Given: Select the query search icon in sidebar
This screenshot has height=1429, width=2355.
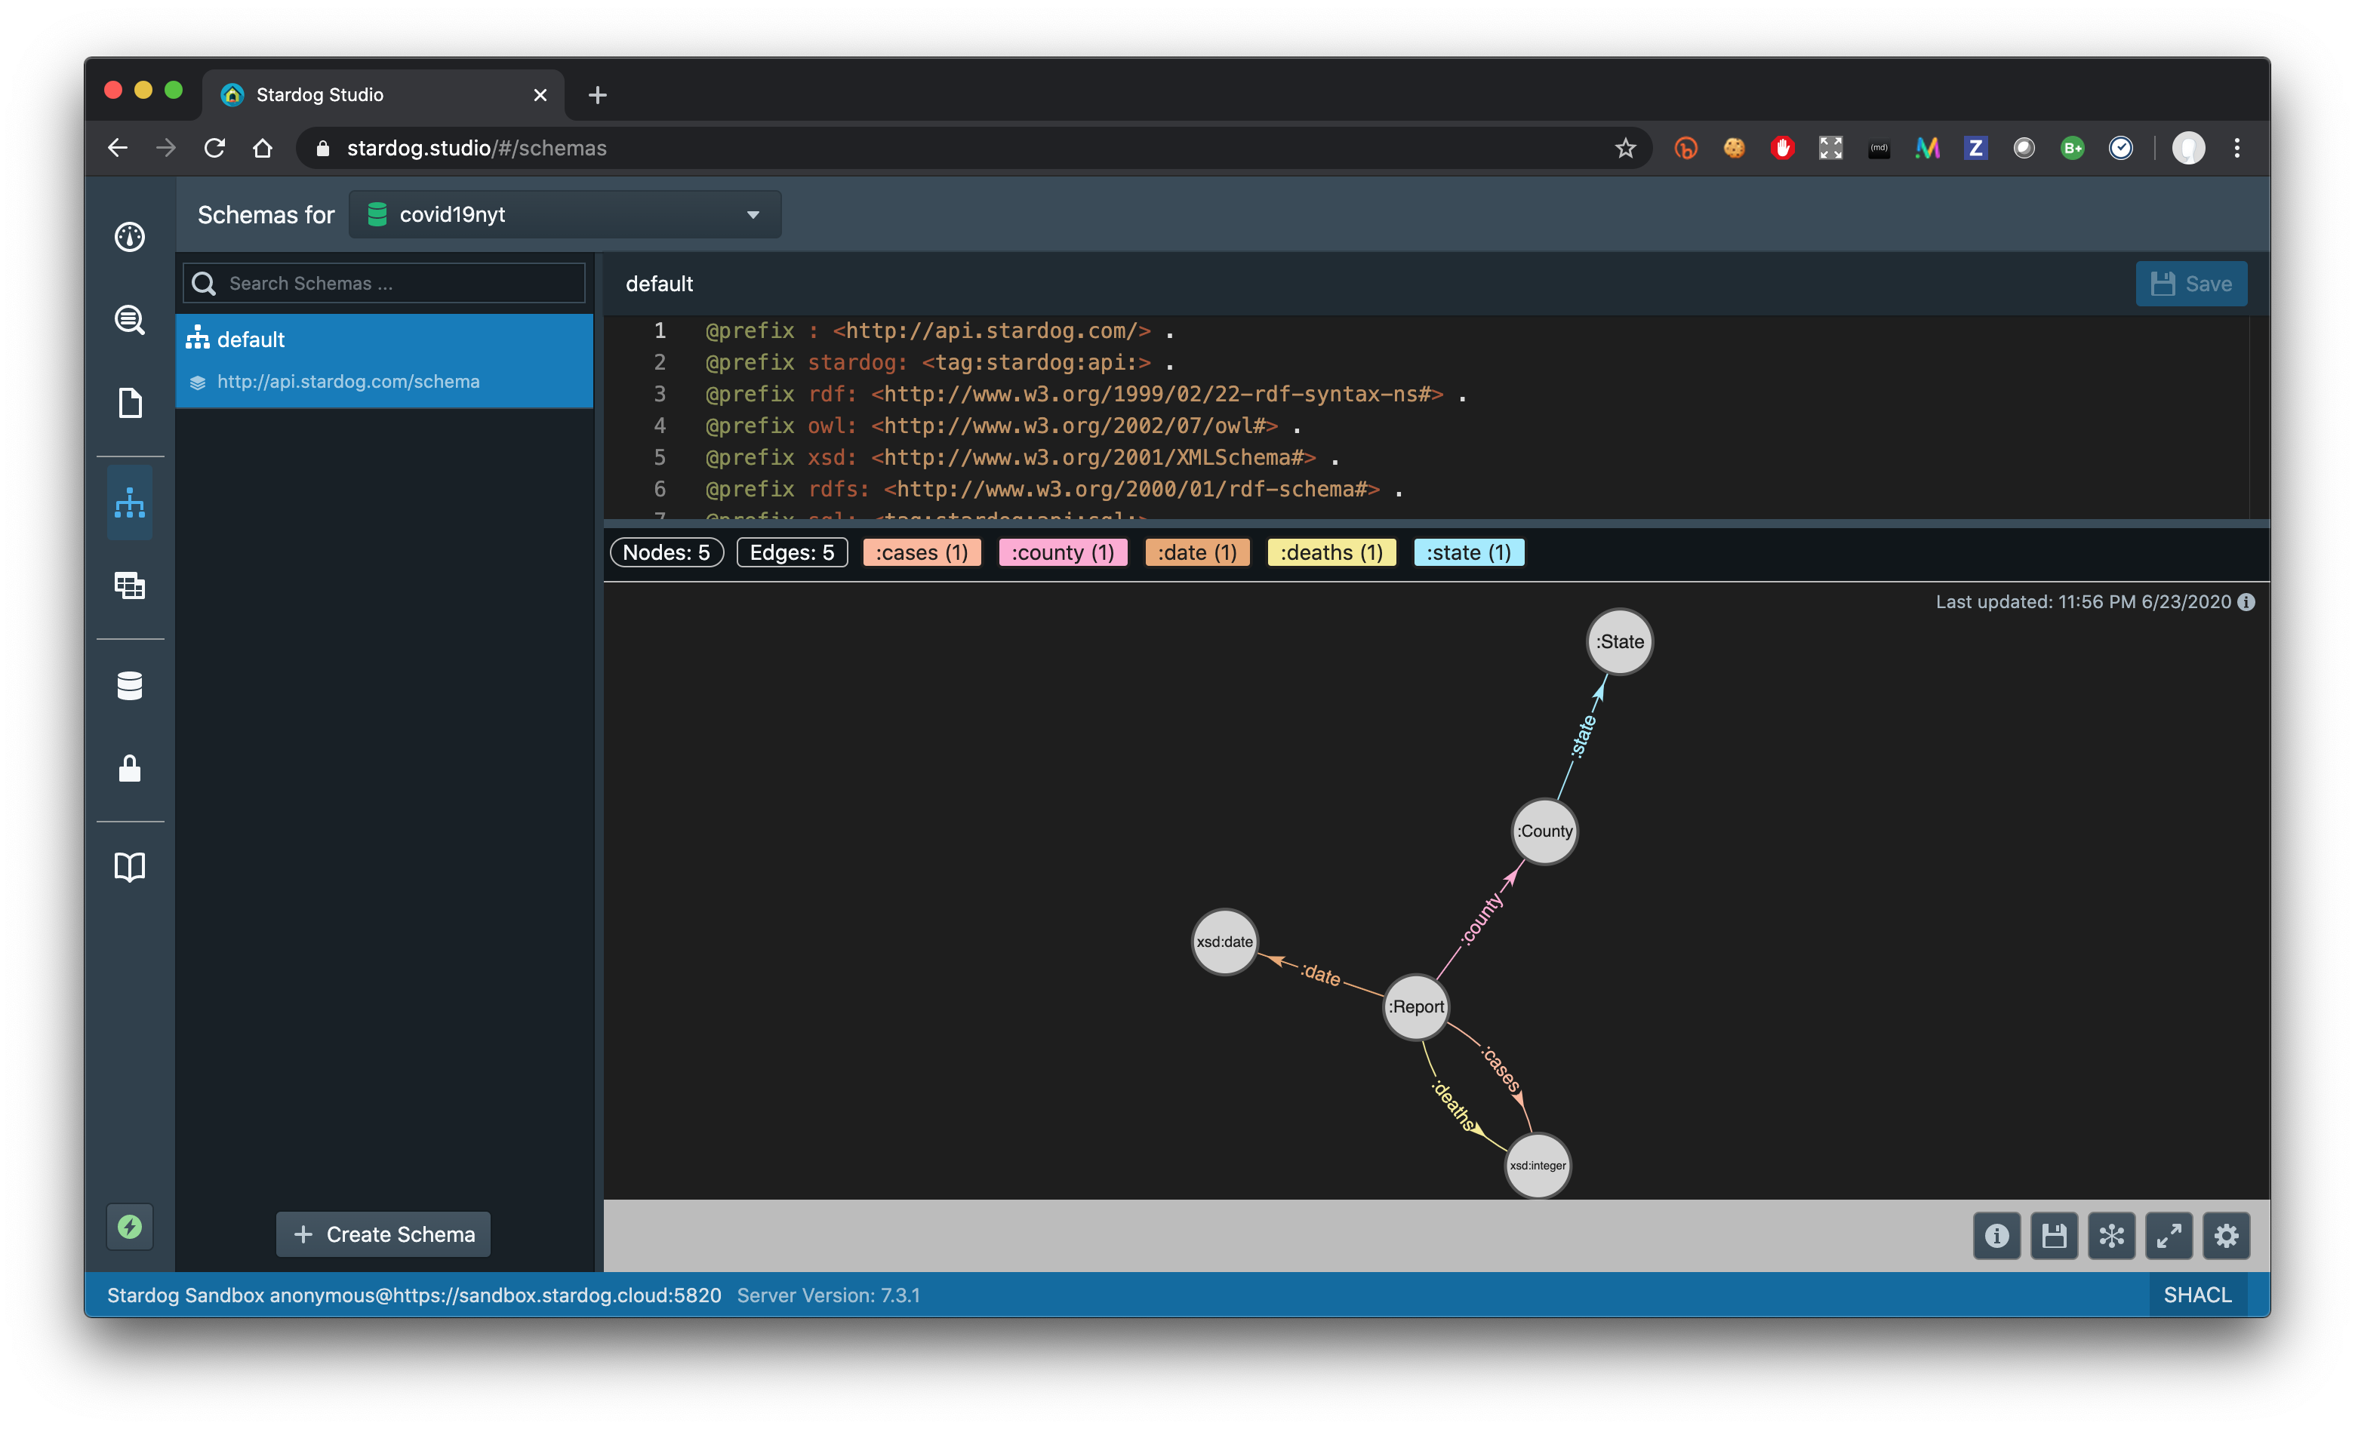Looking at the screenshot, I should pyautogui.click(x=130, y=320).
